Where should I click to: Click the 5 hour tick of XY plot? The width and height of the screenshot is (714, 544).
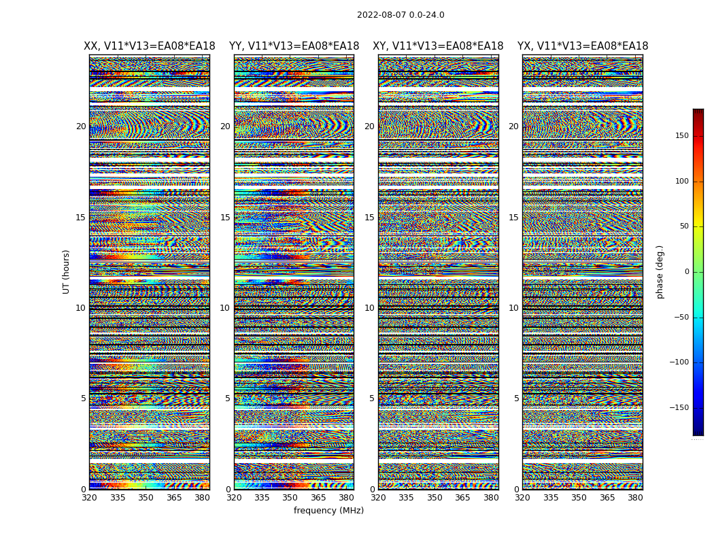coord(371,398)
